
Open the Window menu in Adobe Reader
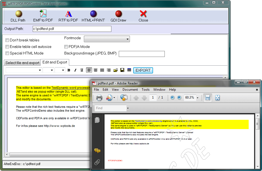(159, 90)
